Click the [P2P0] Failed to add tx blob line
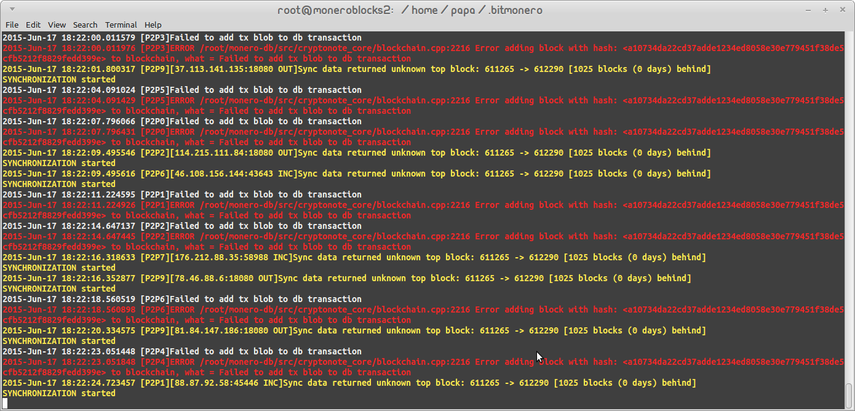 pyautogui.click(x=182, y=121)
